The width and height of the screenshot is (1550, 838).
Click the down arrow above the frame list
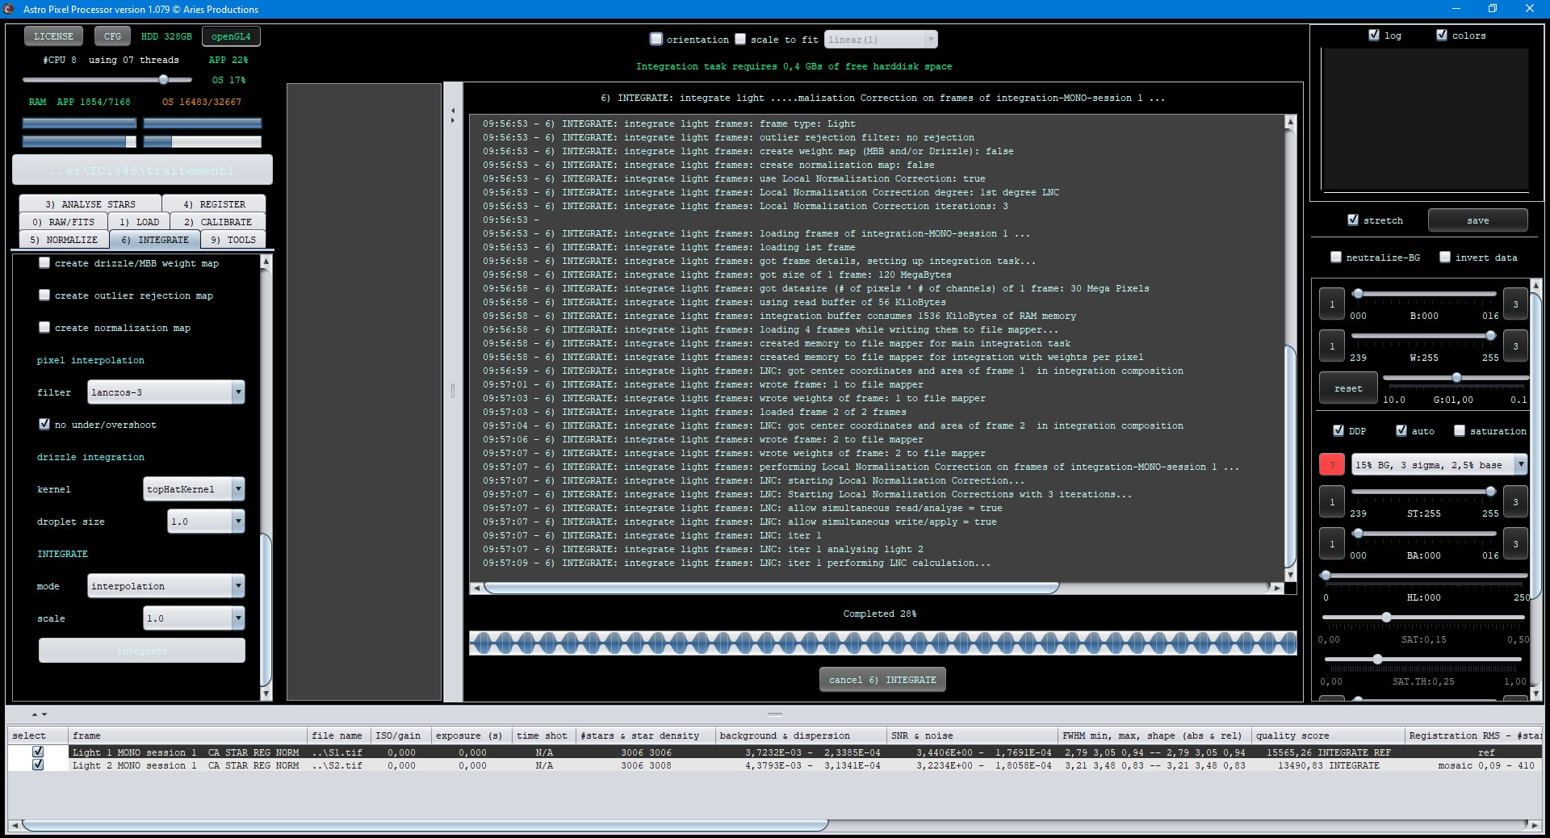point(44,714)
